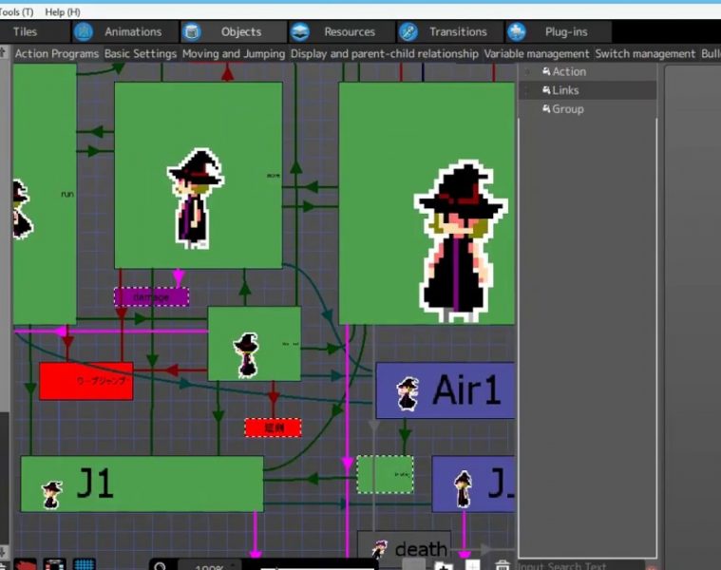Click the witch sprite in Air1 node
This screenshot has width=721, height=570.
coord(408,393)
